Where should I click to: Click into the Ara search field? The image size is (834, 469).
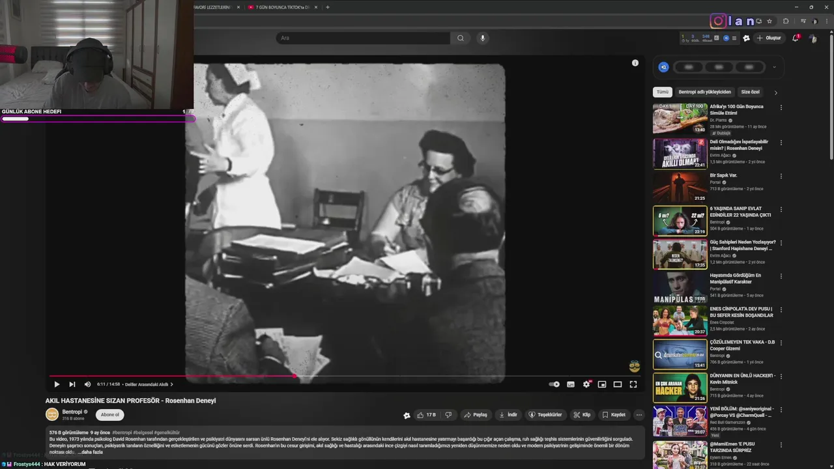[363, 38]
